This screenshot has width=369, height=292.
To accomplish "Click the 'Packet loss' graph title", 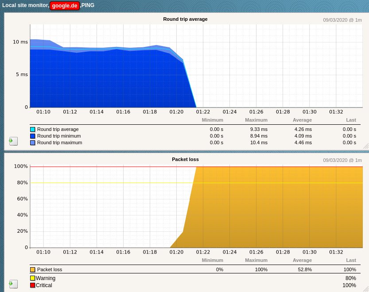I will click(x=185, y=159).
